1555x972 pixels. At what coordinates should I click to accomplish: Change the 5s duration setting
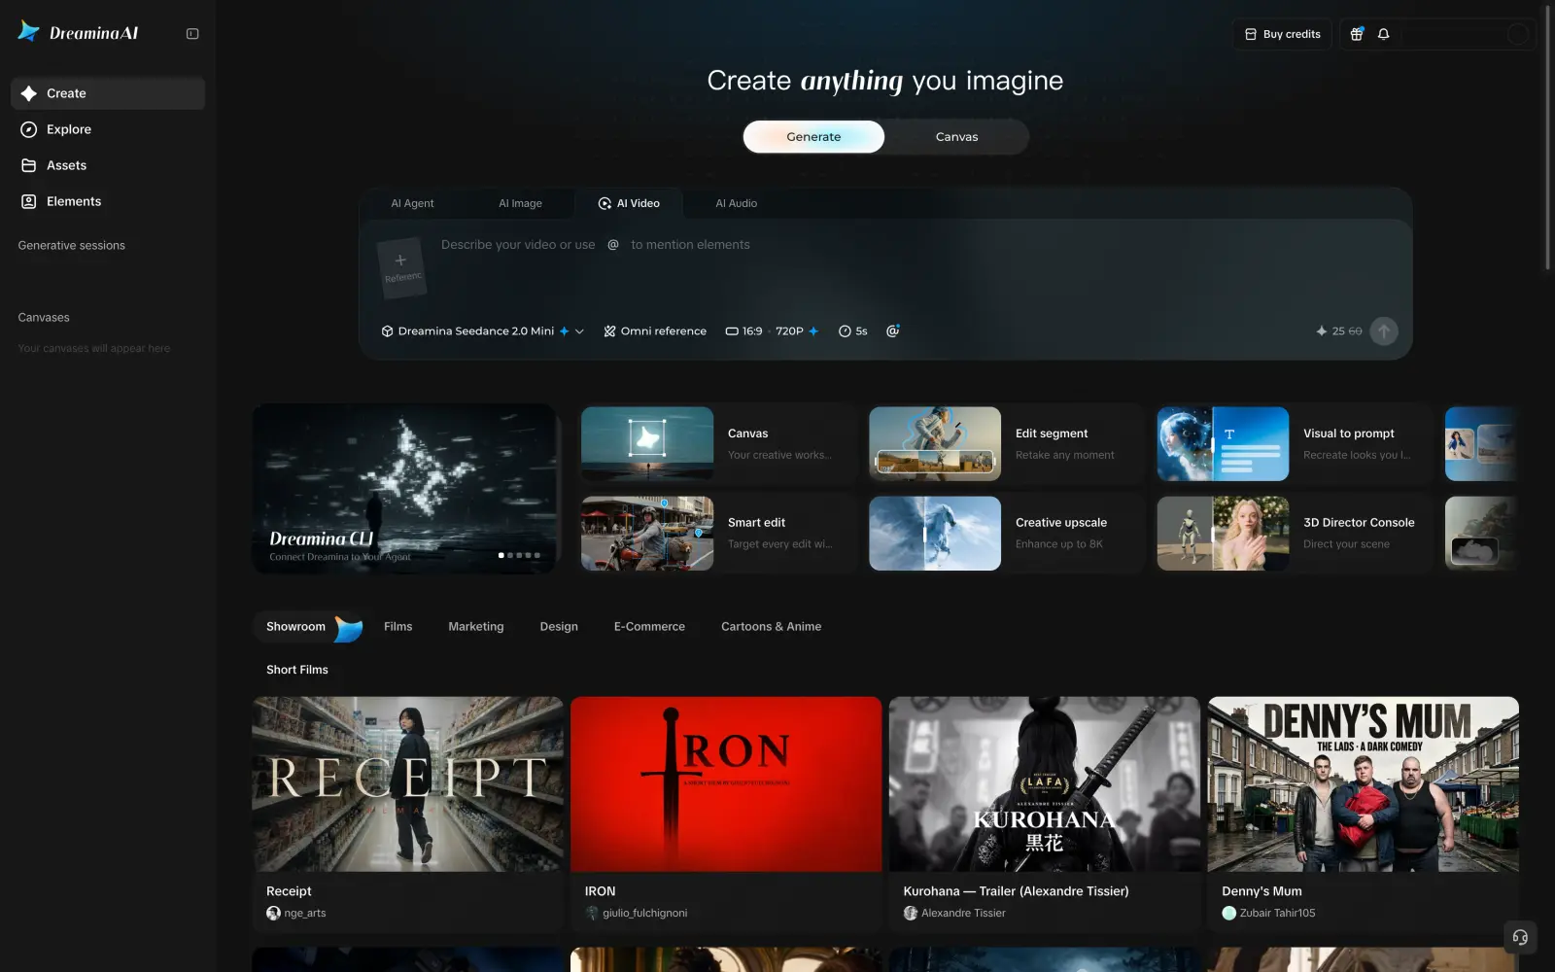[x=852, y=331]
